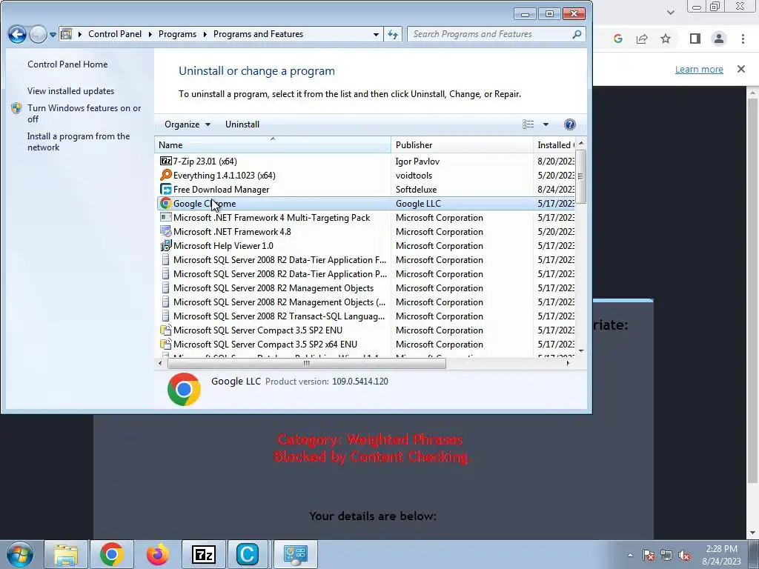Viewport: 759px width, 569px height.
Task: Open Turn Windows features on or off
Action: click(84, 113)
